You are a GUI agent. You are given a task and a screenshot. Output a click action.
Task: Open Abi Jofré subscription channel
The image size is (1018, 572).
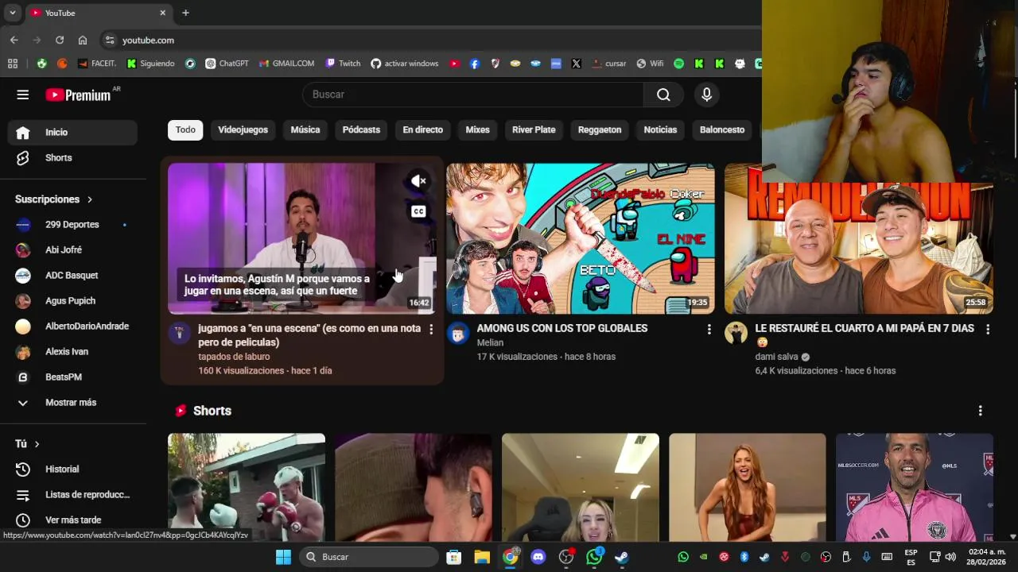[x=72, y=250]
